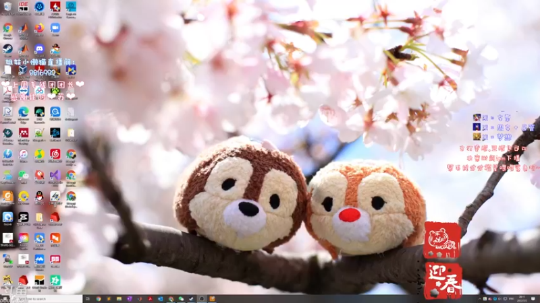Open the QQ Music shortcut
Image resolution: width=540 pixels, height=303 pixels.
tap(39, 154)
